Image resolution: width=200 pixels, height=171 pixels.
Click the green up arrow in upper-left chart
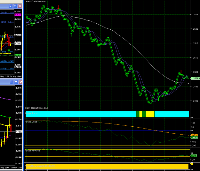9,50
